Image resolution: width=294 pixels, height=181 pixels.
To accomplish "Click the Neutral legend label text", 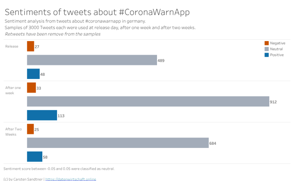I will (276, 49).
